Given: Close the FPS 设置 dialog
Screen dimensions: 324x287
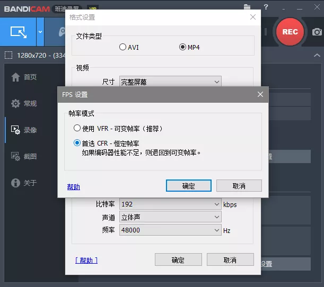Looking at the screenshot, I should click(260, 94).
